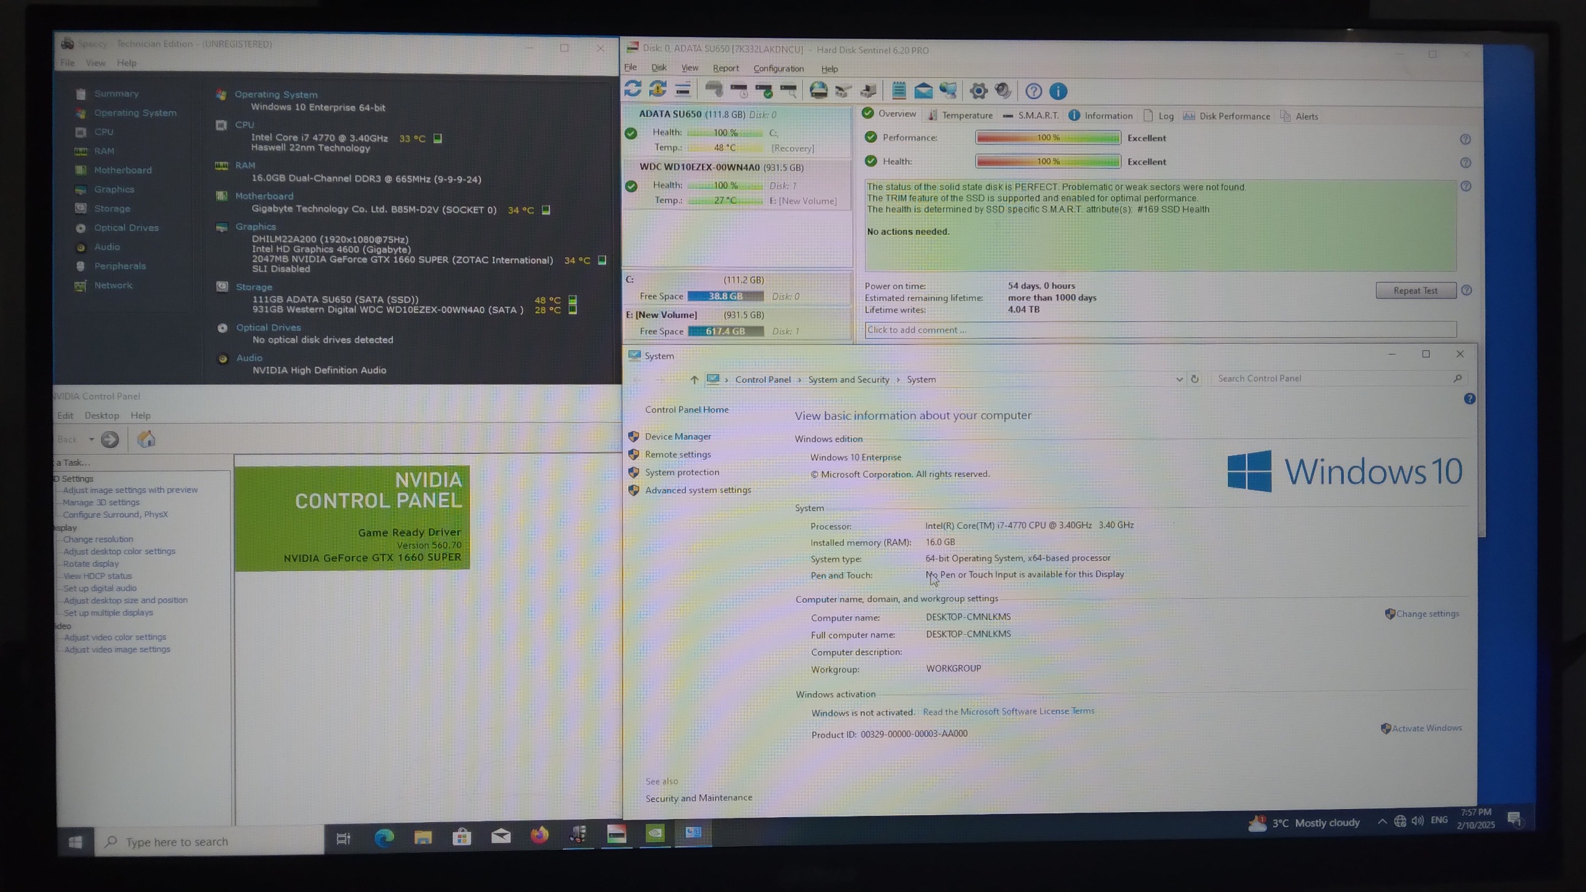Show hidden system tray icons
Image resolution: width=1586 pixels, height=892 pixels.
tap(1382, 821)
